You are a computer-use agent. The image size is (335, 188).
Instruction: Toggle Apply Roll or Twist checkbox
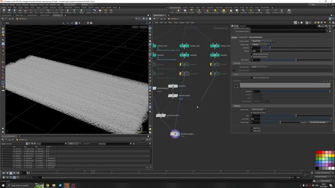tap(252, 113)
